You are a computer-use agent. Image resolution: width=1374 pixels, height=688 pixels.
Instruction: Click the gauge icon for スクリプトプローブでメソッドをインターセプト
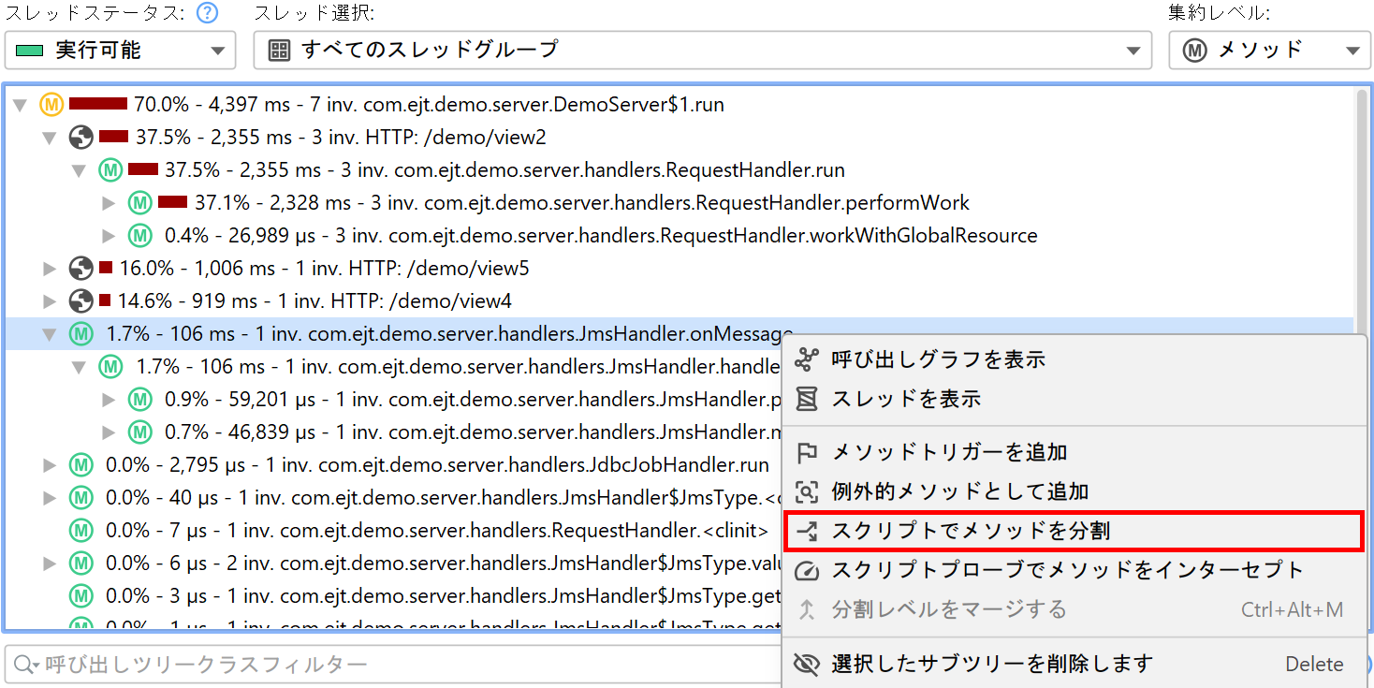click(x=806, y=571)
